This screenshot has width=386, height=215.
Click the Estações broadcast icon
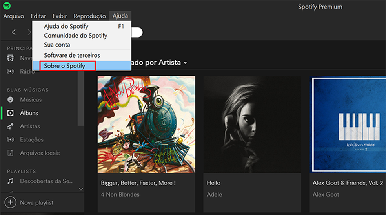(x=10, y=139)
